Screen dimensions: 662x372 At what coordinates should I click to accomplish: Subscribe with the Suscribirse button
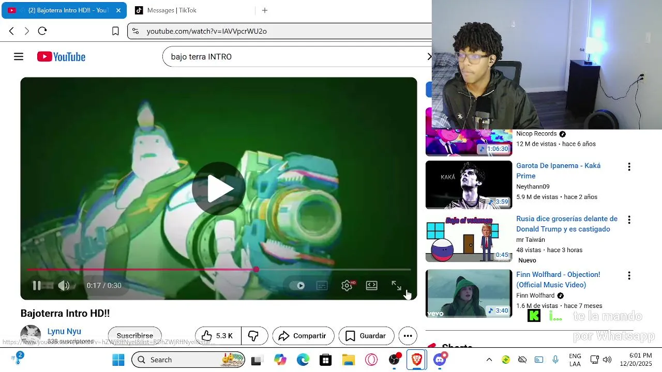pos(134,336)
